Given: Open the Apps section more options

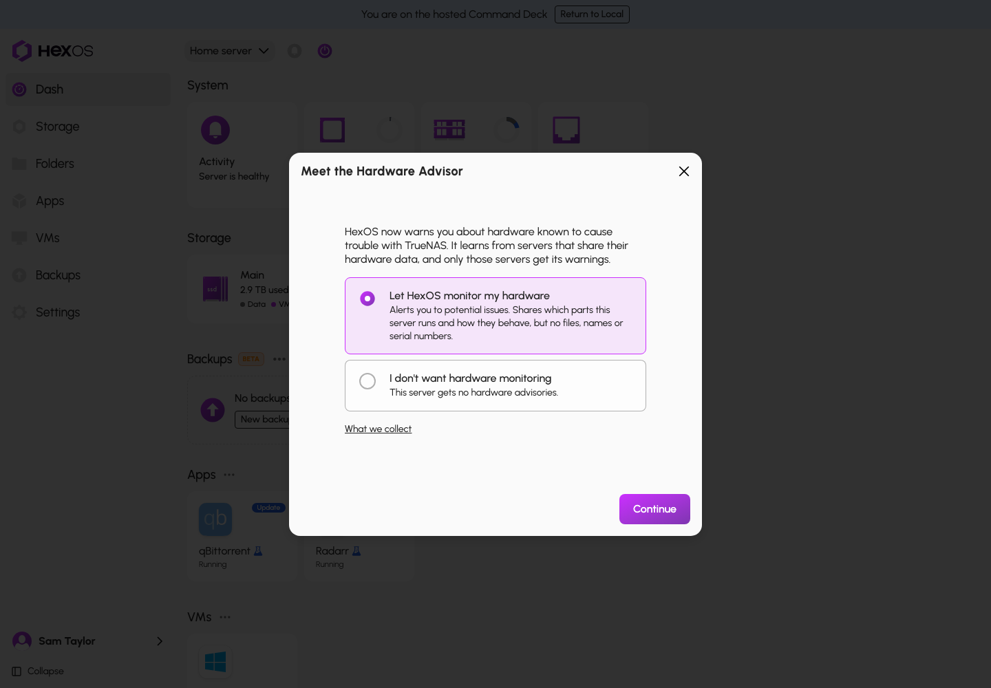Looking at the screenshot, I should 229,475.
